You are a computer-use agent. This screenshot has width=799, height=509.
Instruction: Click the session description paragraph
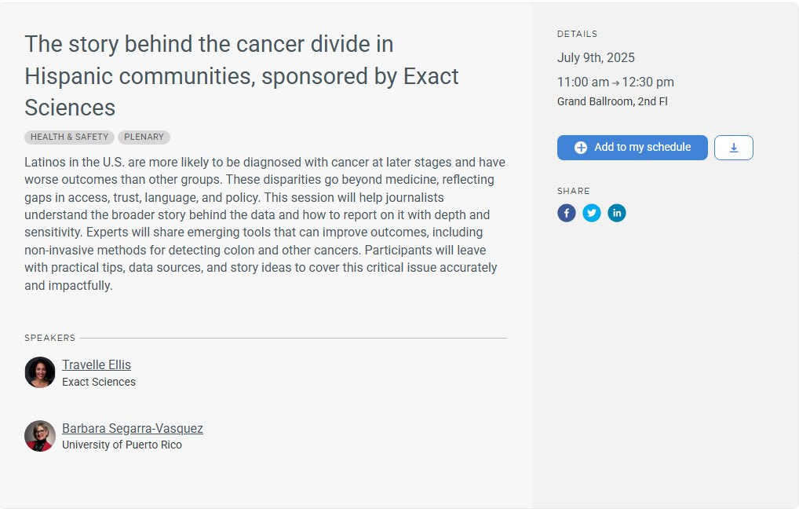(x=265, y=223)
